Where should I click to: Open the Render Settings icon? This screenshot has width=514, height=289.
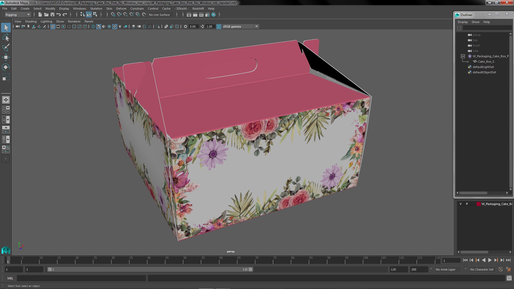207,15
